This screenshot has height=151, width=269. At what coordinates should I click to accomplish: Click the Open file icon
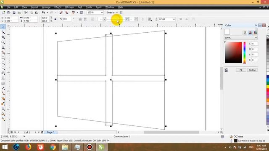click(9, 13)
